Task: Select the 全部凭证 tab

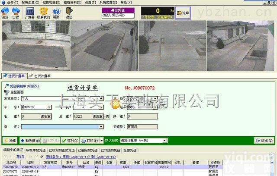Action: (x=130, y=150)
